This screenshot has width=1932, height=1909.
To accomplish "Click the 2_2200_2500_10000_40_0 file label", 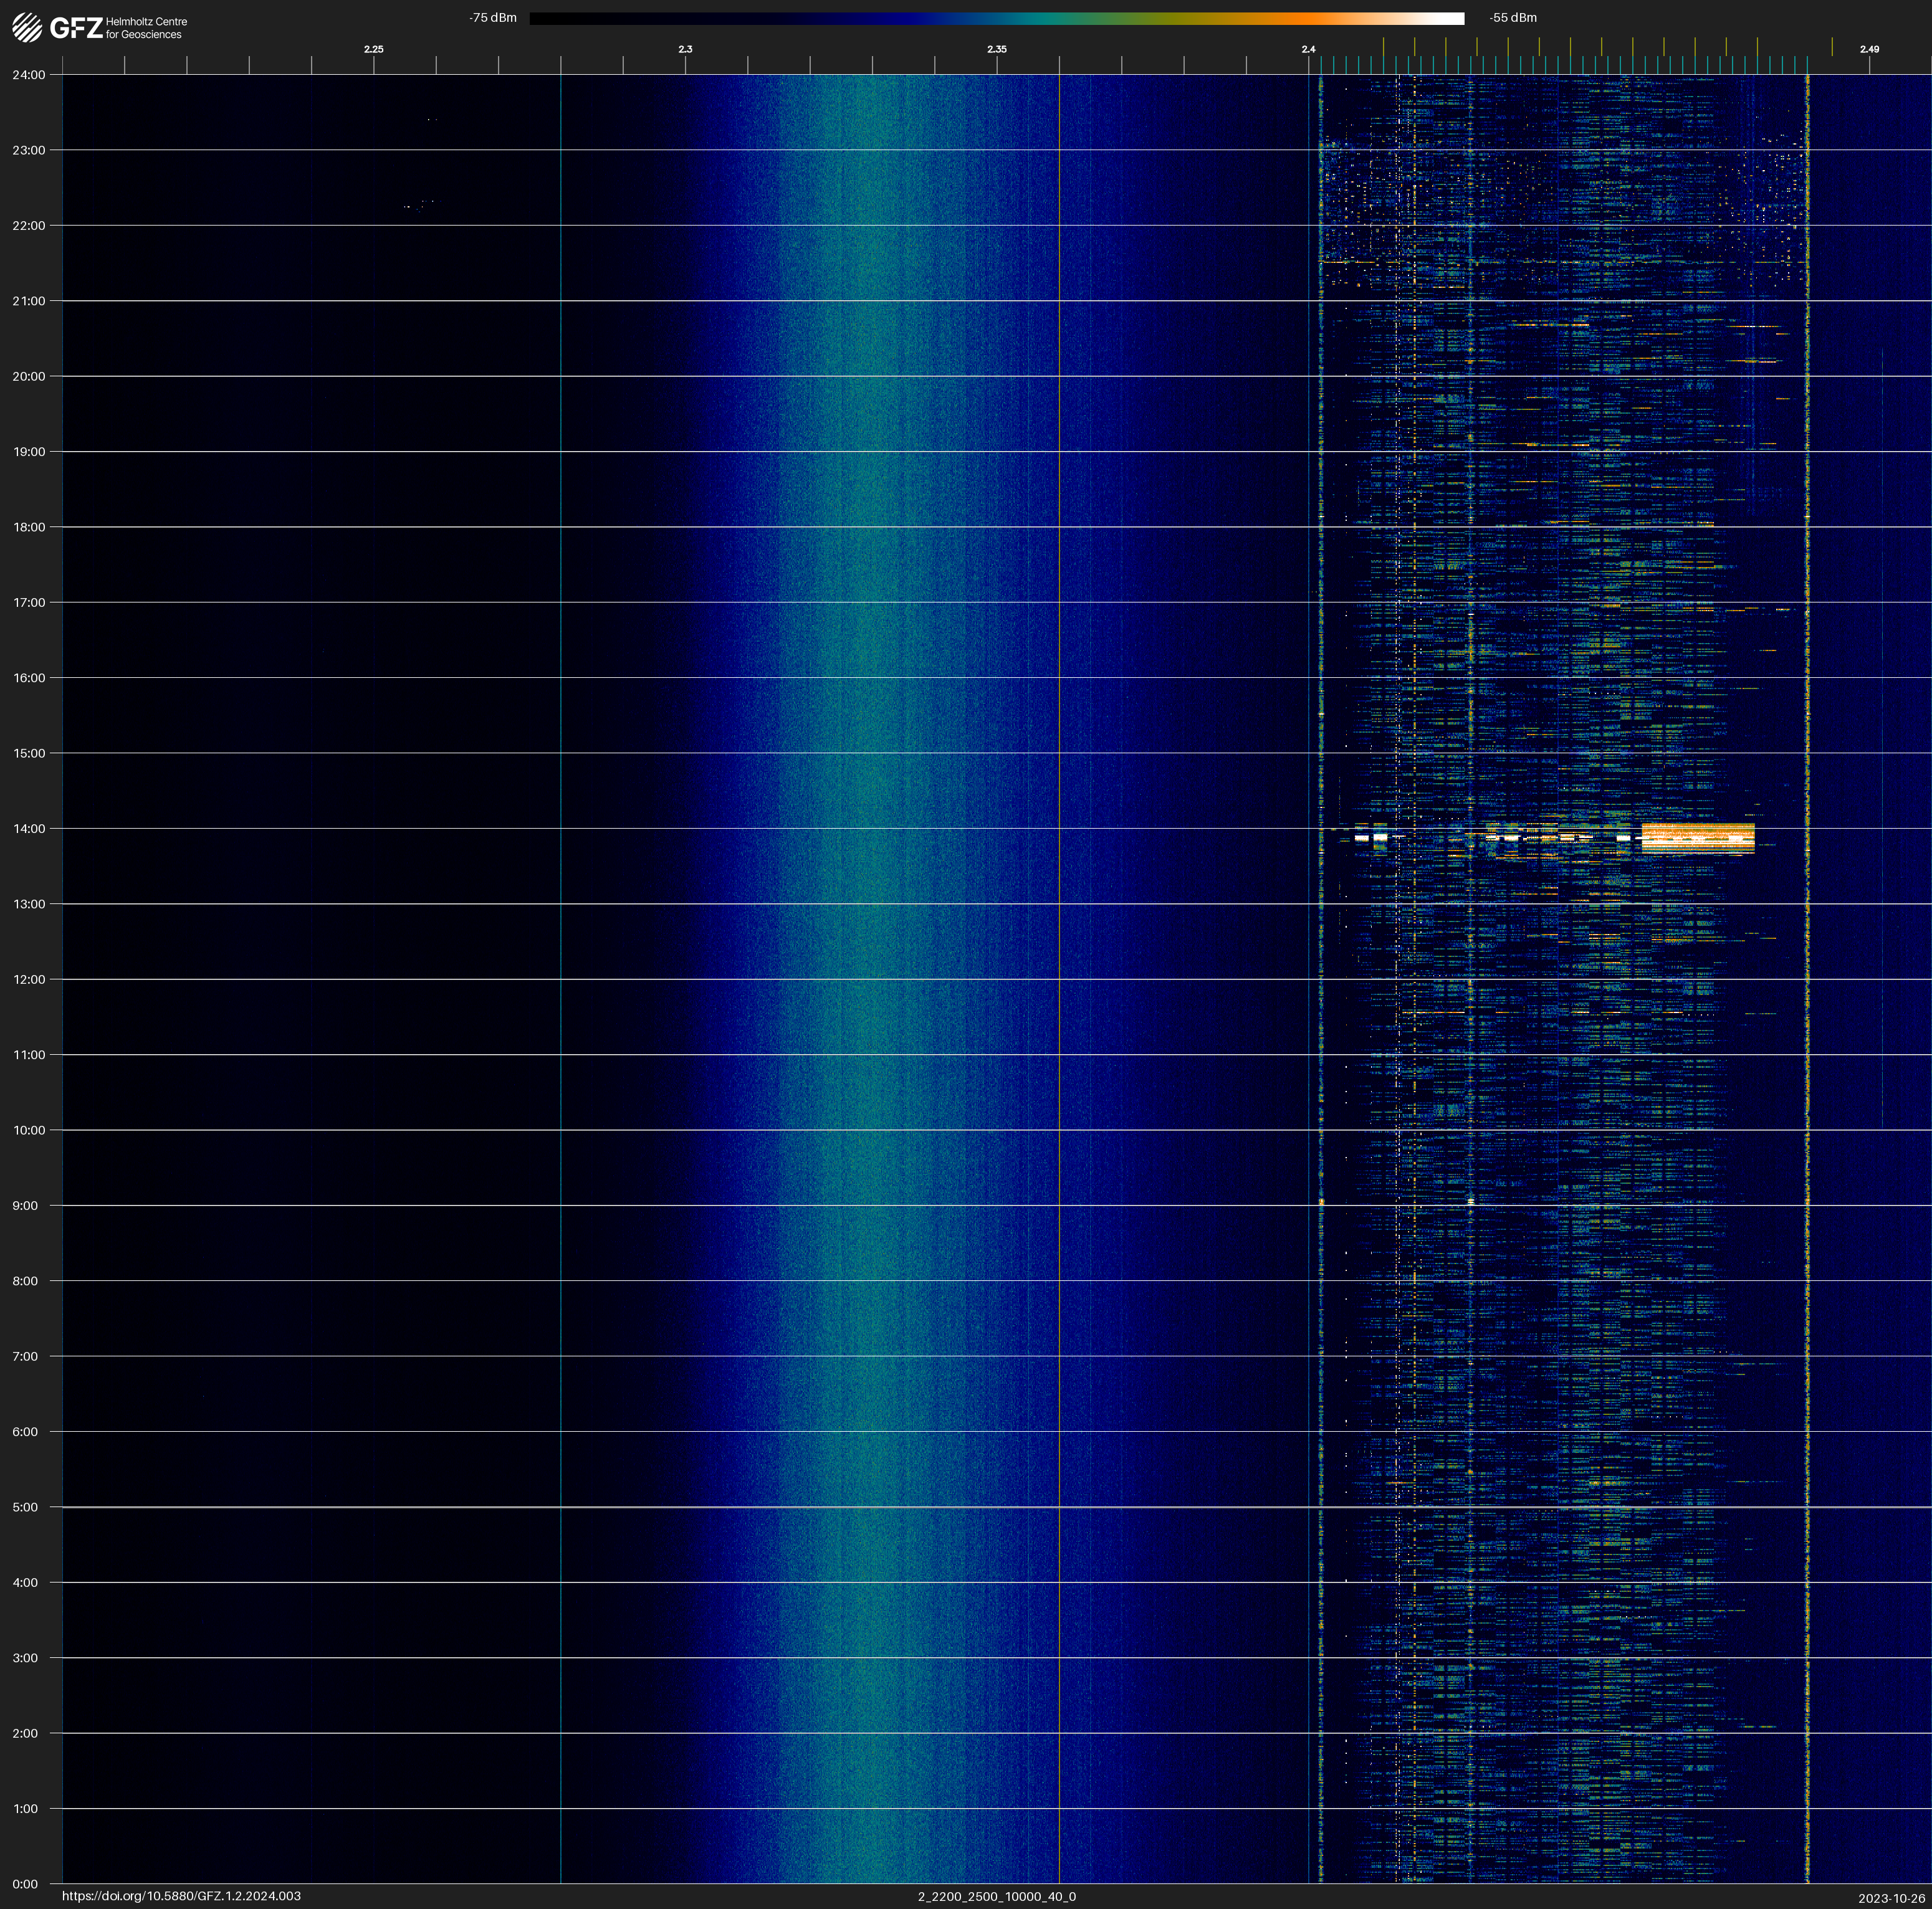I will point(996,1896).
